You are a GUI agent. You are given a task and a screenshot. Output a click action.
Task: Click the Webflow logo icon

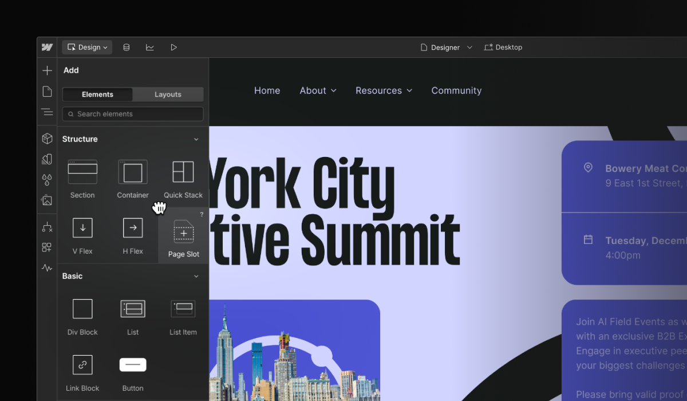tap(48, 48)
